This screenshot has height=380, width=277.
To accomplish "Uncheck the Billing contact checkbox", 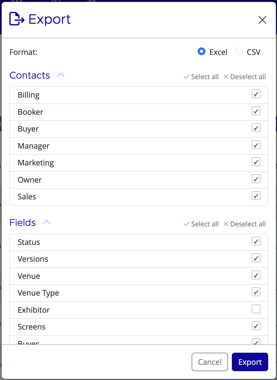I will pyautogui.click(x=256, y=94).
